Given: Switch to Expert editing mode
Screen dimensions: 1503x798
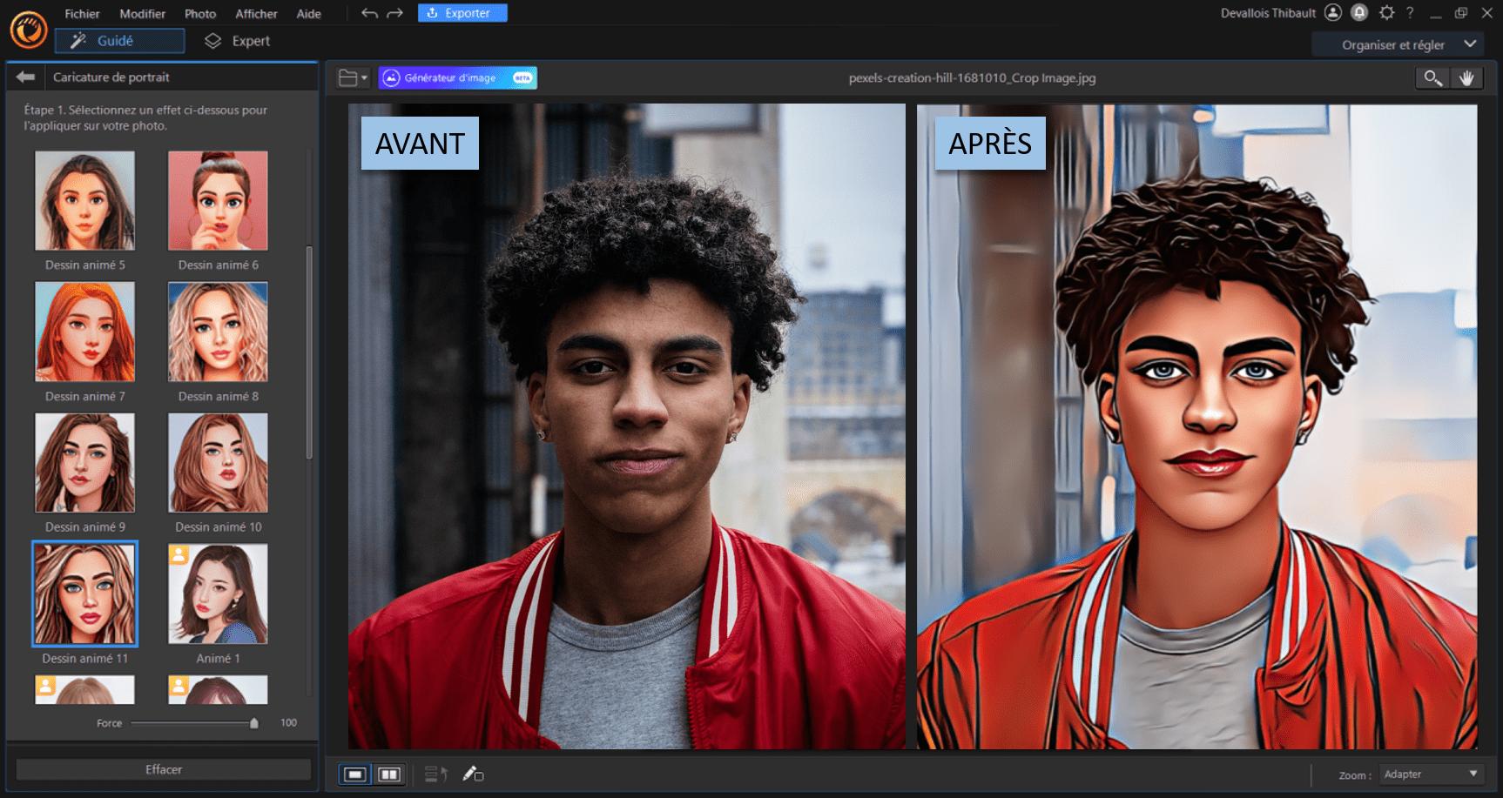Looking at the screenshot, I should click(238, 40).
